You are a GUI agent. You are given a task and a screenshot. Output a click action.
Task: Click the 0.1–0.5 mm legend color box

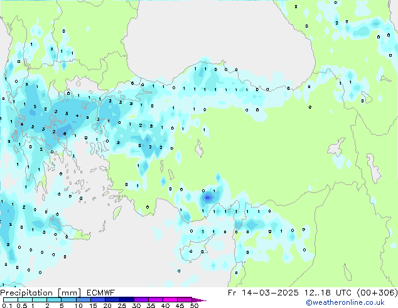(x=11, y=300)
